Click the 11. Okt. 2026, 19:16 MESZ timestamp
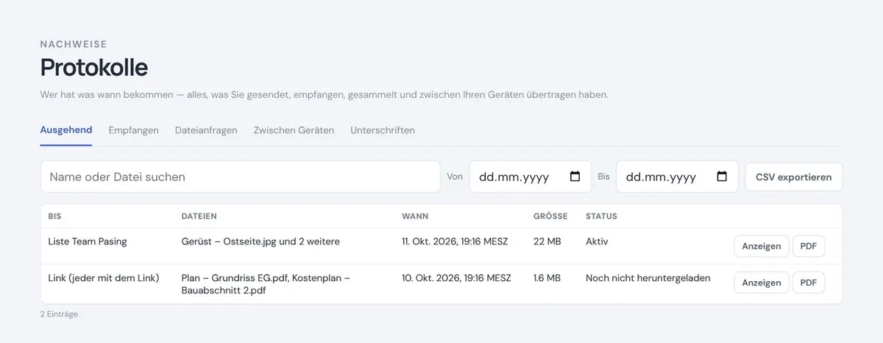This screenshot has width=883, height=343. click(x=456, y=241)
